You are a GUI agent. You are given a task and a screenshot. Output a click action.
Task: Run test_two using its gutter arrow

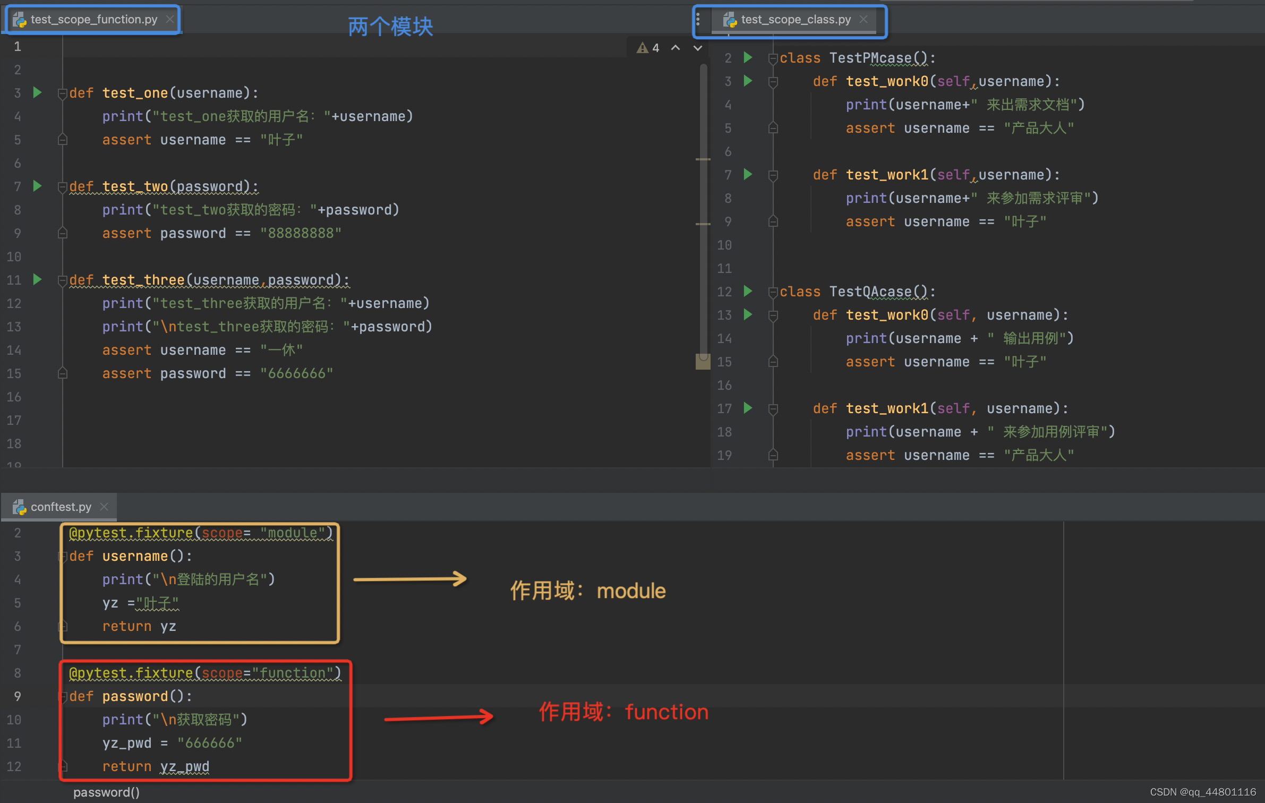[37, 186]
